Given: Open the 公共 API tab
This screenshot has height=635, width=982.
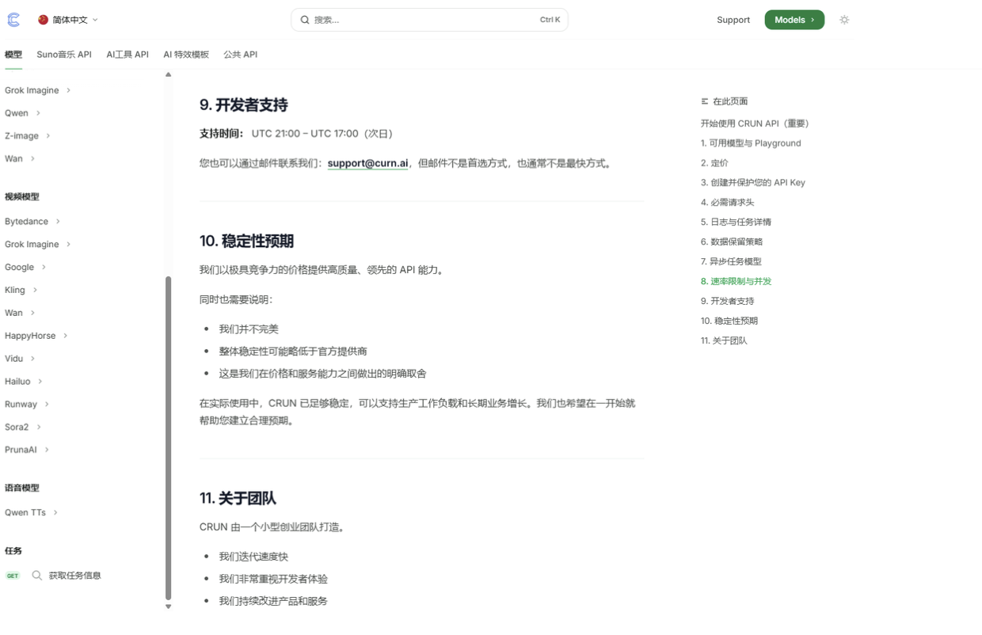Looking at the screenshot, I should (x=240, y=55).
